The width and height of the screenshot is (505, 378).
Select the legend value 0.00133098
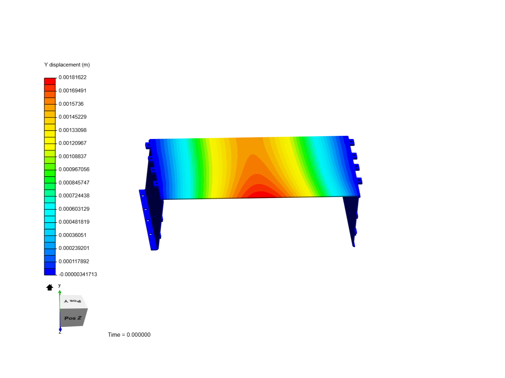(x=73, y=130)
